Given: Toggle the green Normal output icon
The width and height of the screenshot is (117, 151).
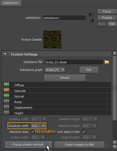Looking at the screenshot, I should point(6,96).
